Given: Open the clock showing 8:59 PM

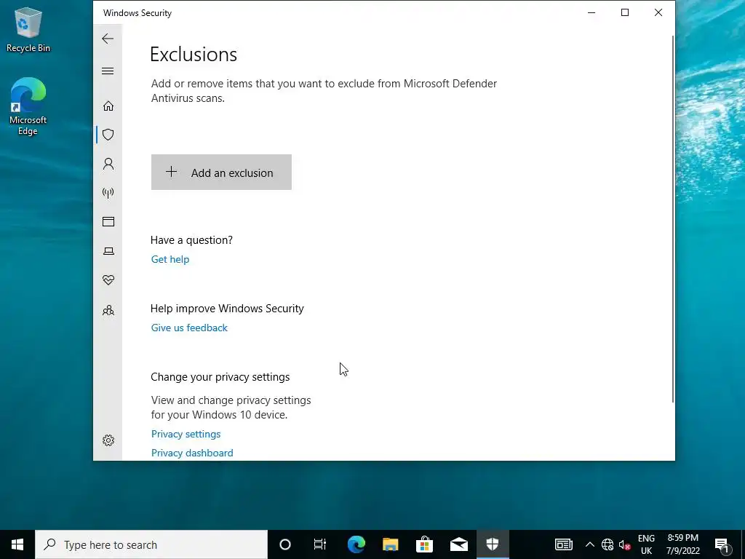Looking at the screenshot, I should [682, 544].
